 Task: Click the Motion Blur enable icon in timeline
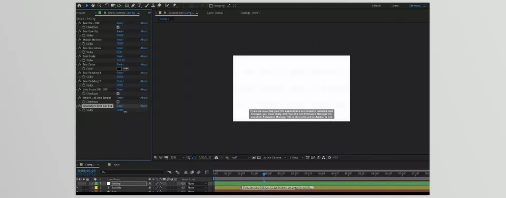(199, 173)
